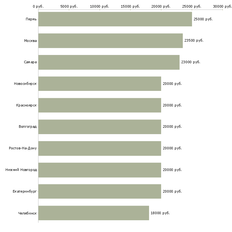Select the Нижний Новгород bar
Image resolution: width=232 pixels, height=232 pixels.
100,170
